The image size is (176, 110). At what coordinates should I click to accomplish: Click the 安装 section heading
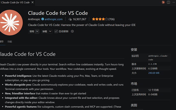134,49
